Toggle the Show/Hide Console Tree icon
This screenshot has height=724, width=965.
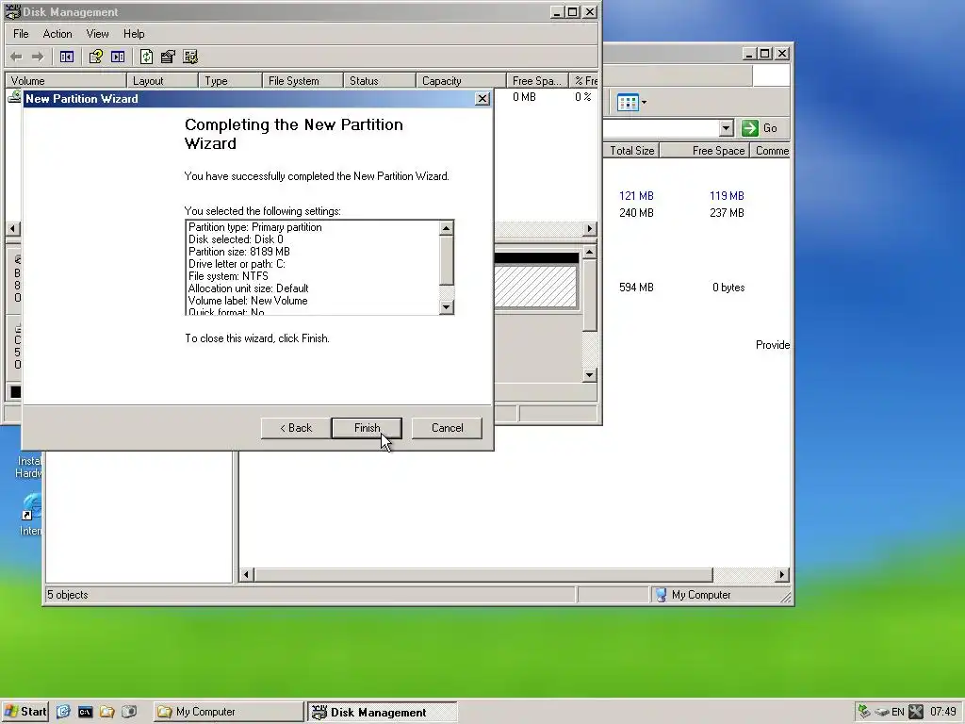(67, 57)
